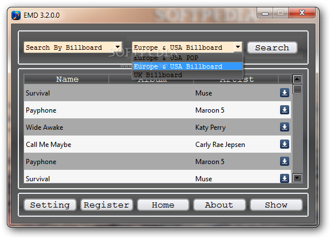This screenshot has width=331, height=239.
Task: Click the song list scrollbar thumb
Action: pyautogui.click(x=297, y=89)
